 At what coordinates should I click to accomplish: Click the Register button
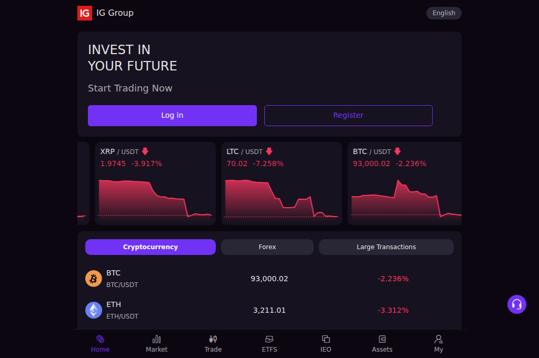[x=348, y=115]
